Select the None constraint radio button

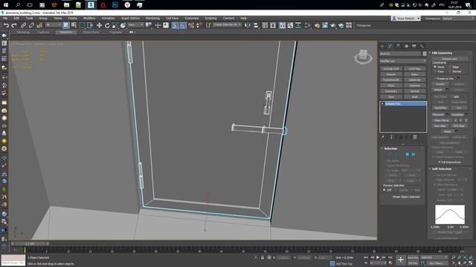click(x=435, y=67)
